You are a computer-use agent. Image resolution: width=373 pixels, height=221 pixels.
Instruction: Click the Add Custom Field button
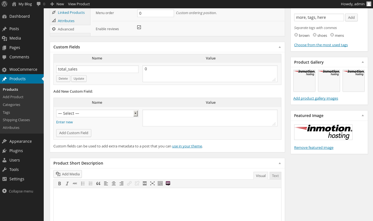coord(74,133)
